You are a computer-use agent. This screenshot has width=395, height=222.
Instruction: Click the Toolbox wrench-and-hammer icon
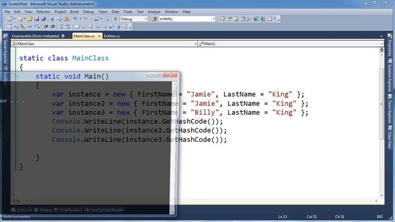(249, 19)
